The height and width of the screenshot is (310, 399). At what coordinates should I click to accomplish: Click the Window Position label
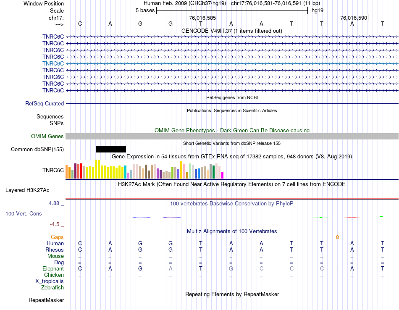coord(44,3)
